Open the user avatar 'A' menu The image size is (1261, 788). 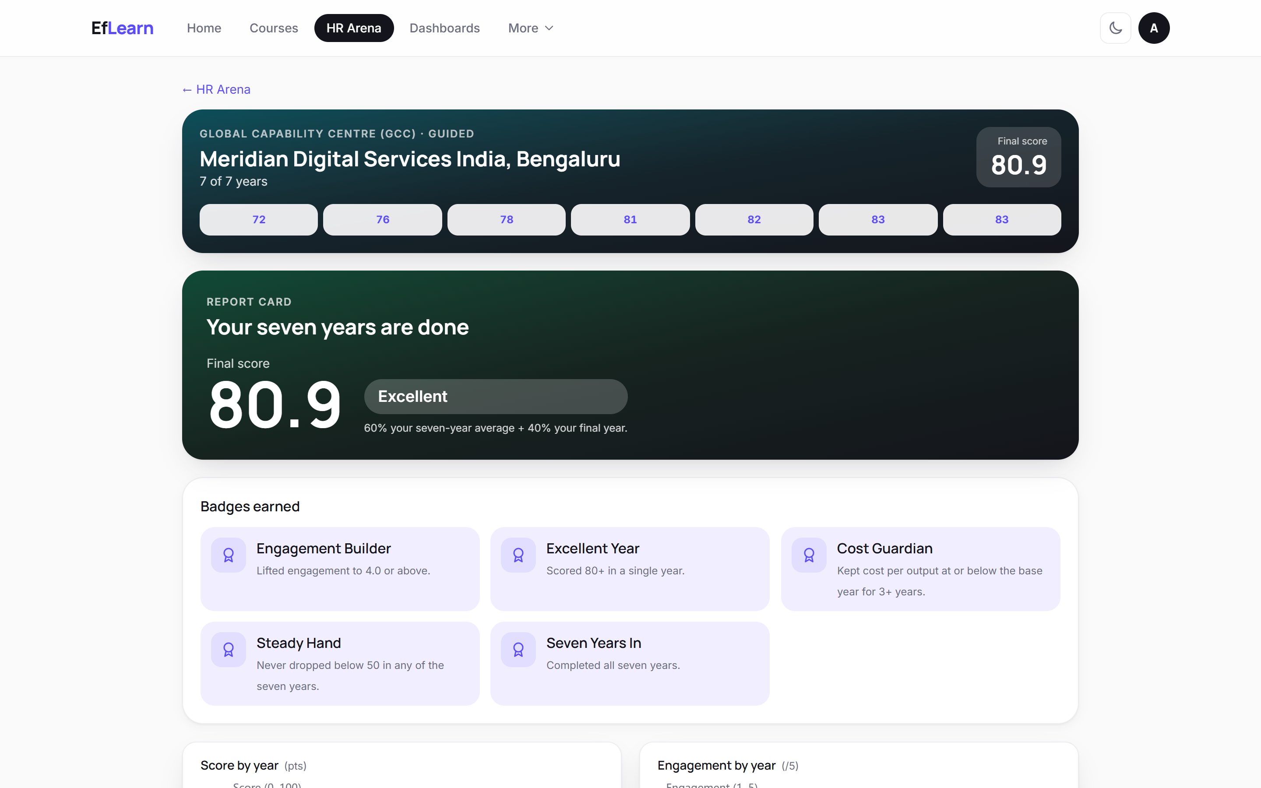click(x=1154, y=28)
